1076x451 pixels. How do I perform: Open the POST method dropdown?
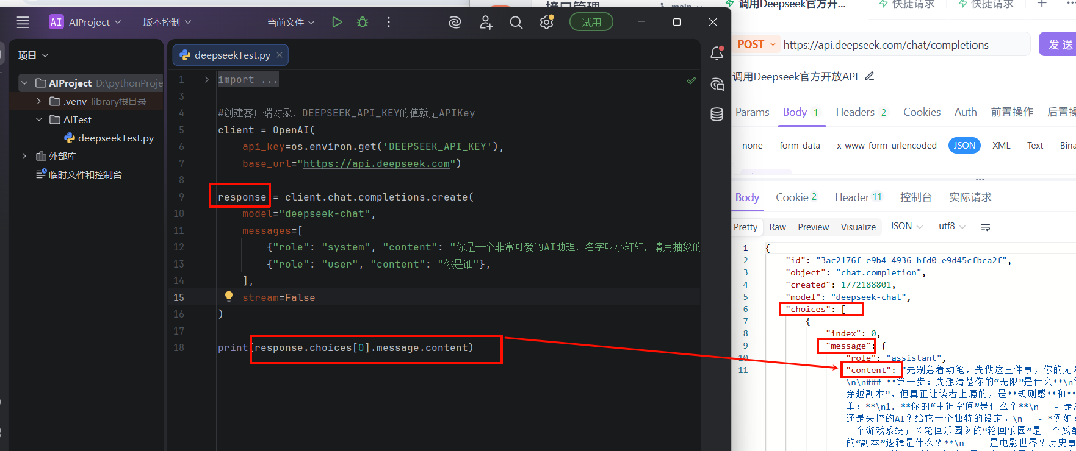tap(756, 44)
